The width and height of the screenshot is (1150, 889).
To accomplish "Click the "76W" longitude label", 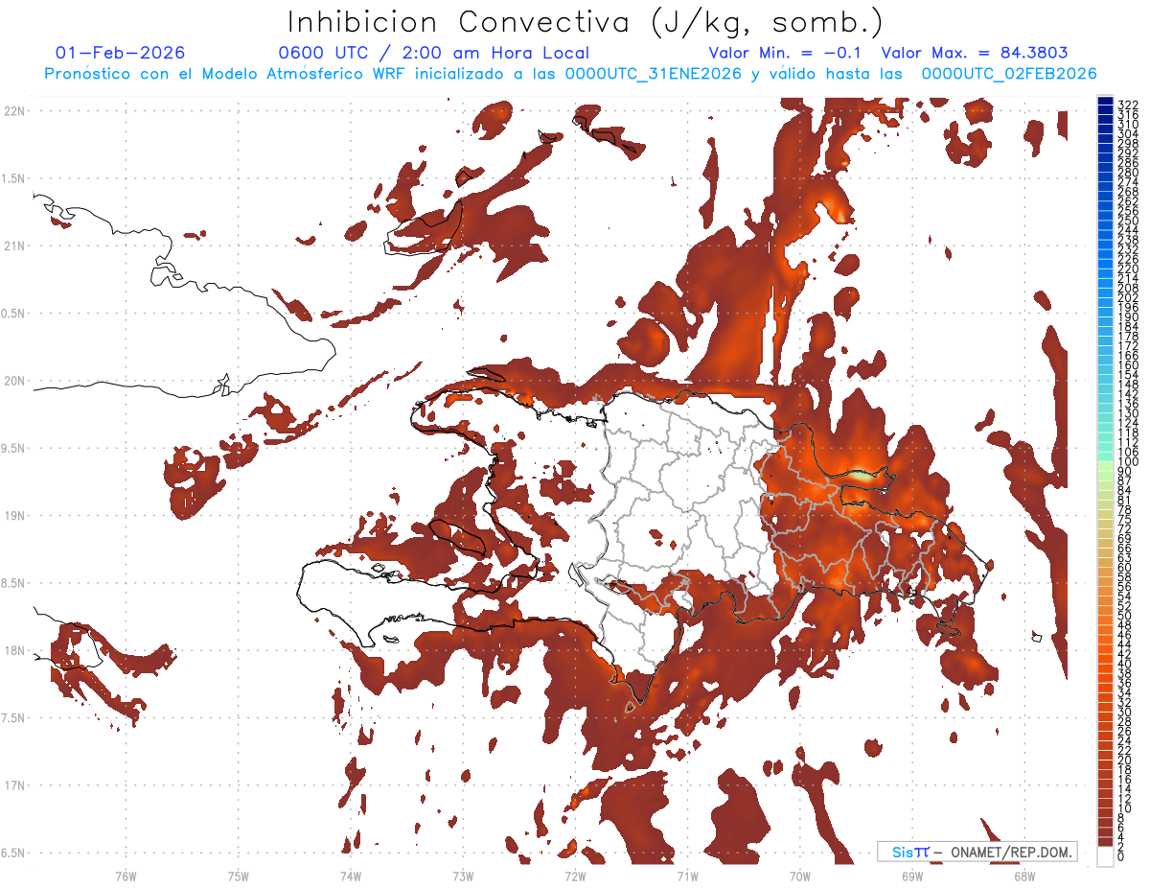I will 126,876.
